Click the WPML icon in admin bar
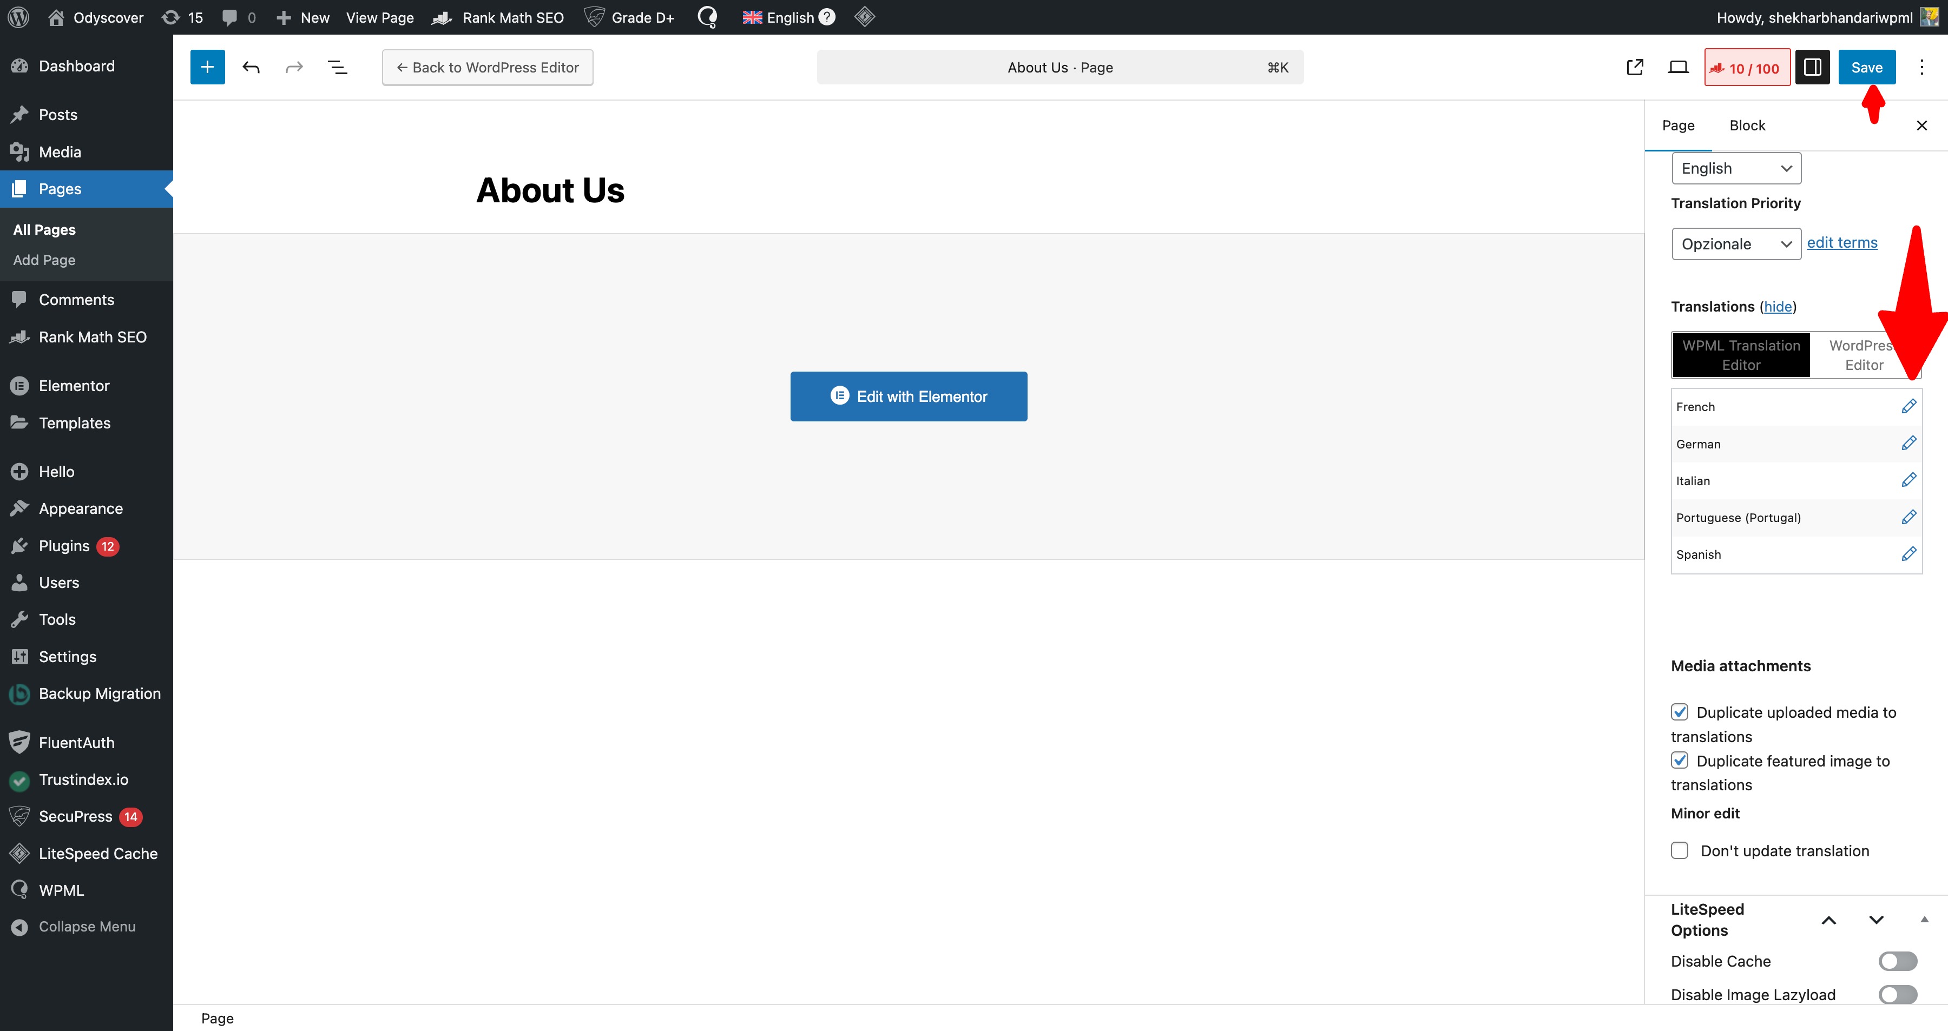The width and height of the screenshot is (1948, 1031). pyautogui.click(x=707, y=17)
